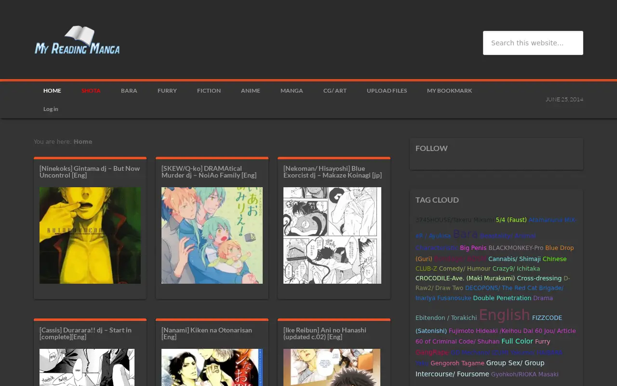Select the CLUB-Z tag
The width and height of the screenshot is (617, 386).
tap(426, 269)
